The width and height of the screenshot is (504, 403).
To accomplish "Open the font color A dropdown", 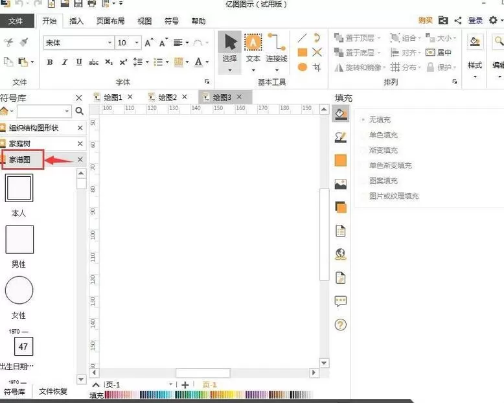I will [207, 62].
